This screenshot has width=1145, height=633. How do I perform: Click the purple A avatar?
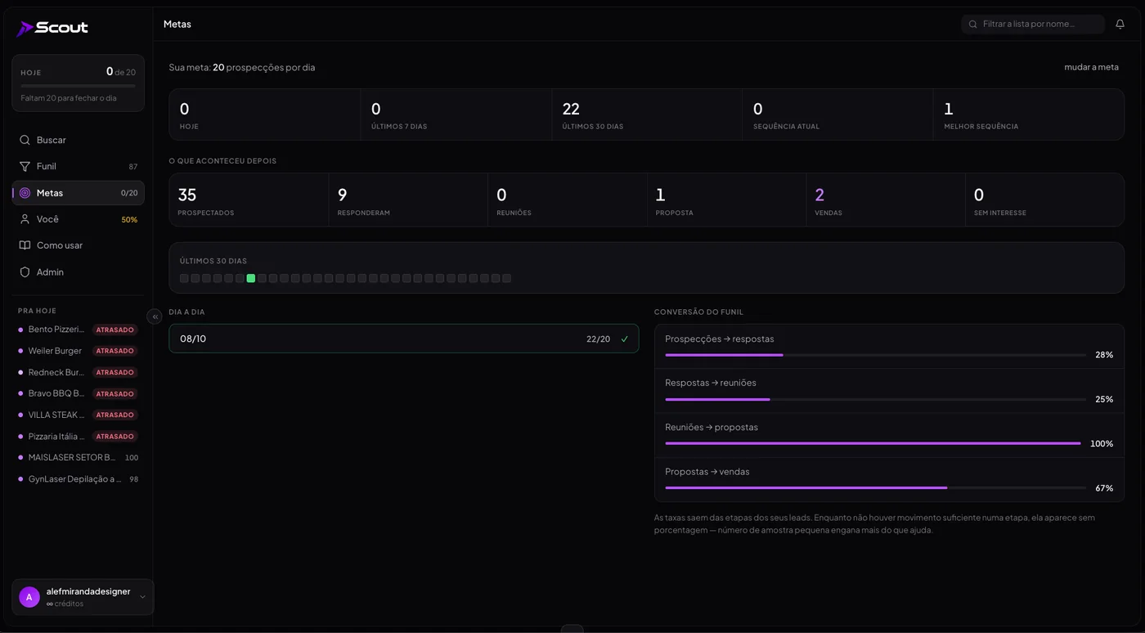click(29, 597)
